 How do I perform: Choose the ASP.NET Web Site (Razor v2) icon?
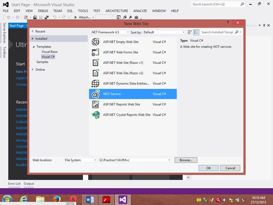click(x=95, y=73)
